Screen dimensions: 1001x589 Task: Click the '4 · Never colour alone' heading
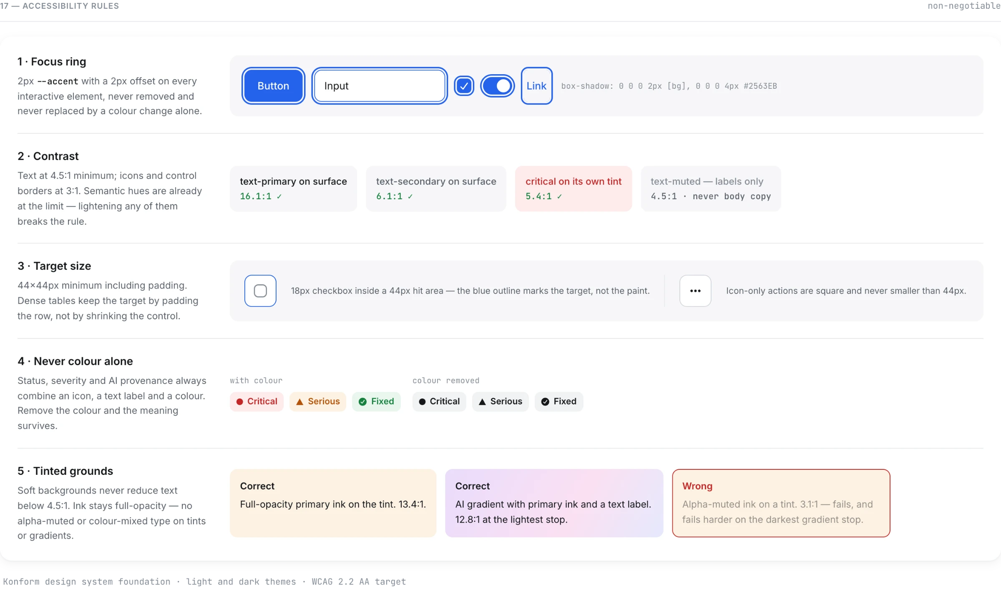[x=75, y=361]
